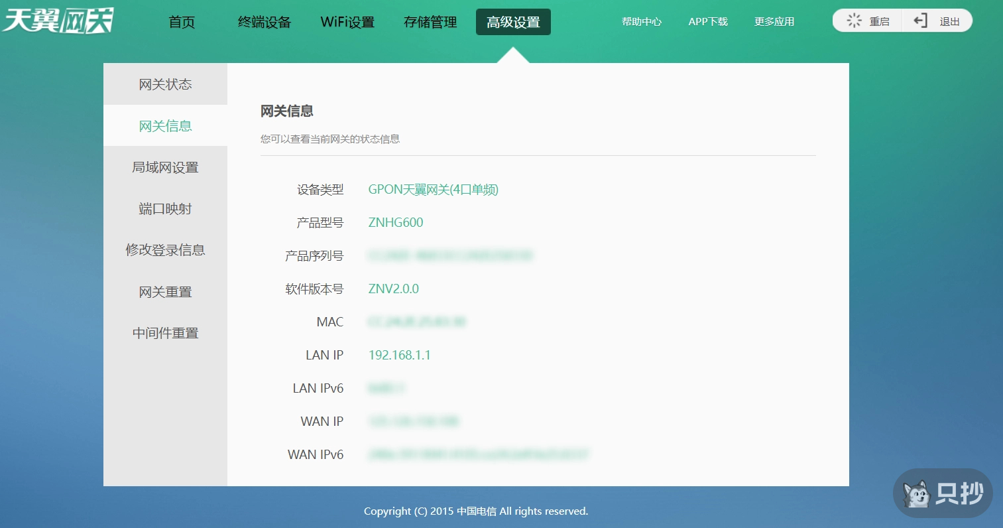Open 更多应用 link
1003x528 pixels.
point(774,22)
